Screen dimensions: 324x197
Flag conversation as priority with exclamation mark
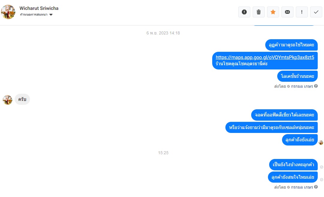(x=302, y=12)
